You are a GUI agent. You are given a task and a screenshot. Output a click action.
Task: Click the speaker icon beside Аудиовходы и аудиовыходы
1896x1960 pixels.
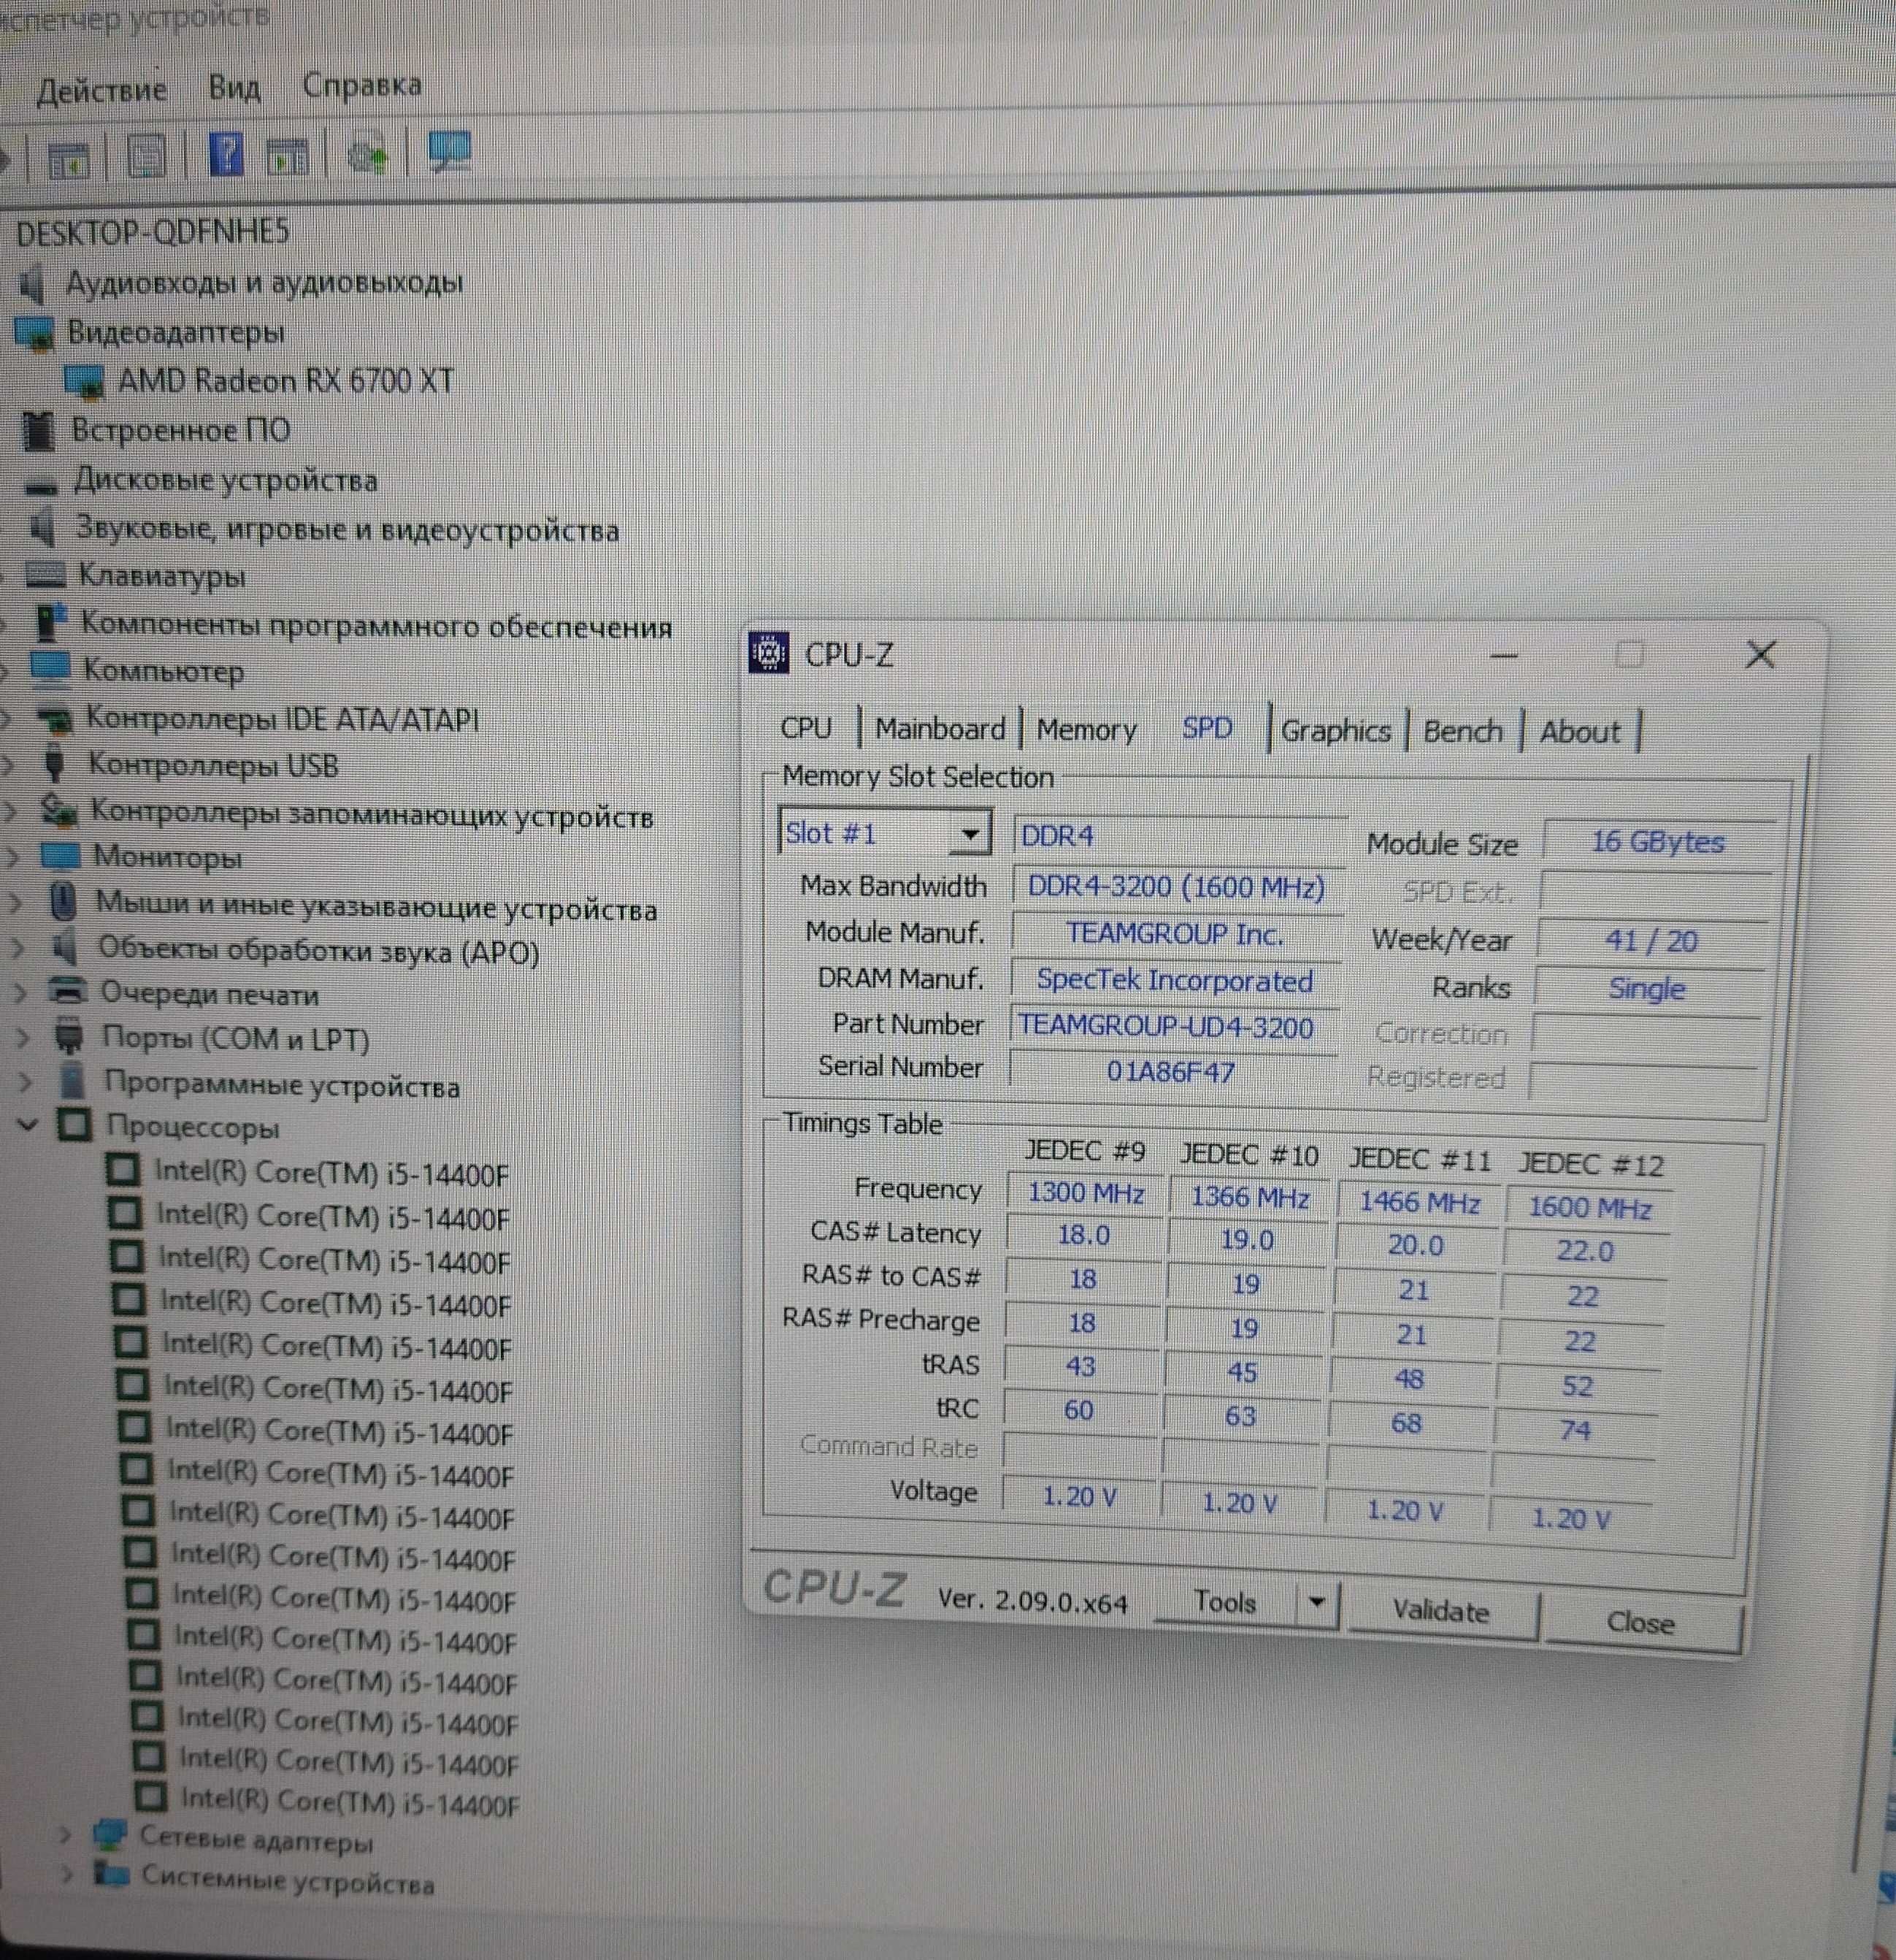tap(33, 284)
